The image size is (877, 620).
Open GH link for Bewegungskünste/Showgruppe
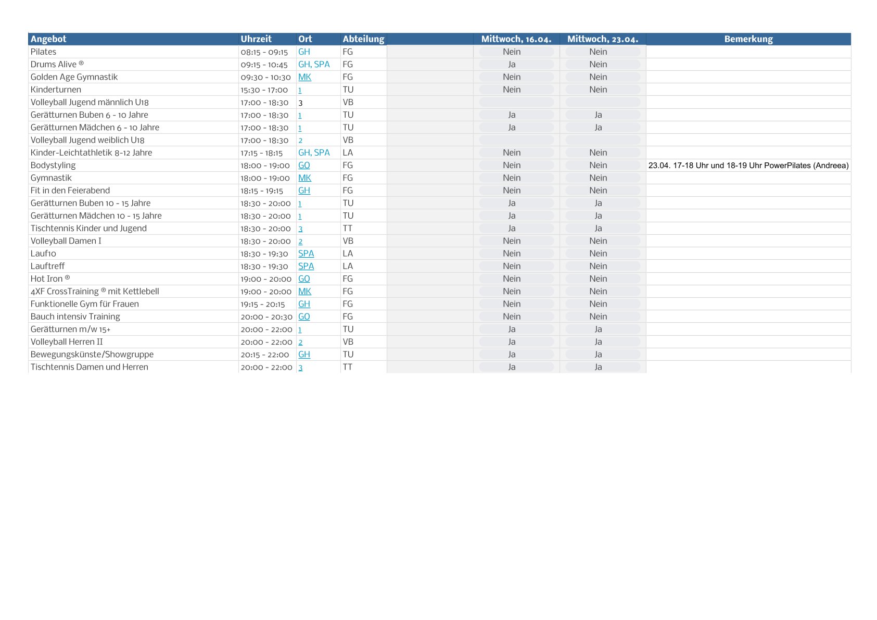[x=304, y=355]
